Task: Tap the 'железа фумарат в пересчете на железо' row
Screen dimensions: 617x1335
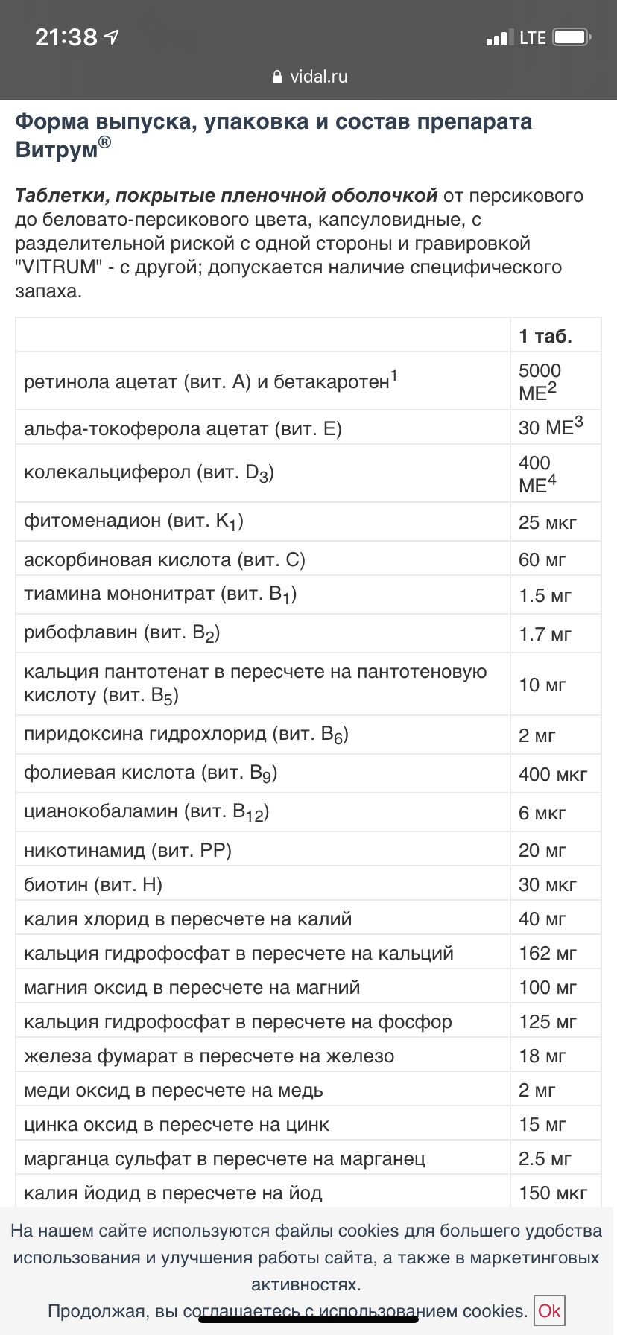Action: pyautogui.click(x=209, y=1056)
